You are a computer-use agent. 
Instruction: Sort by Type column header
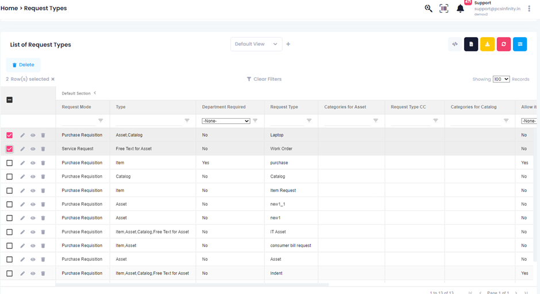pyautogui.click(x=121, y=107)
